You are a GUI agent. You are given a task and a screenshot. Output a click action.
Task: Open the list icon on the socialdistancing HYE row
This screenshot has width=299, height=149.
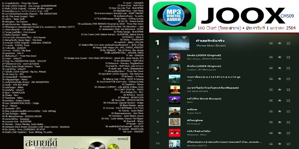[271, 79]
